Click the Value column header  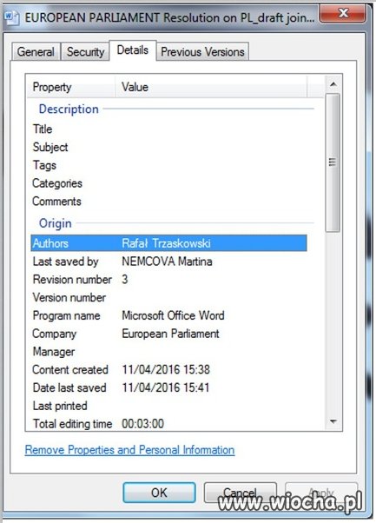point(211,87)
